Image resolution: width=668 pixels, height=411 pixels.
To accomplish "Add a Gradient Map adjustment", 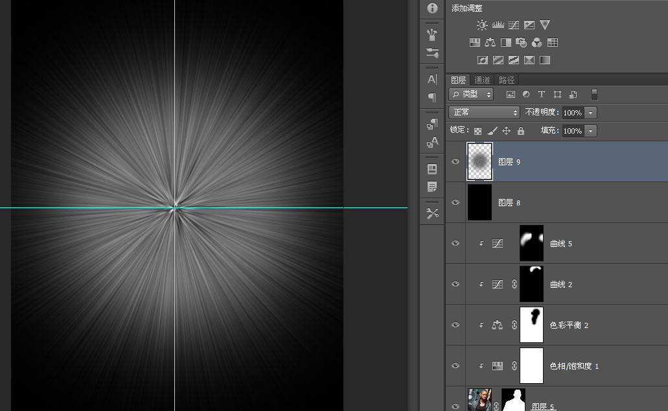I will pyautogui.click(x=545, y=60).
